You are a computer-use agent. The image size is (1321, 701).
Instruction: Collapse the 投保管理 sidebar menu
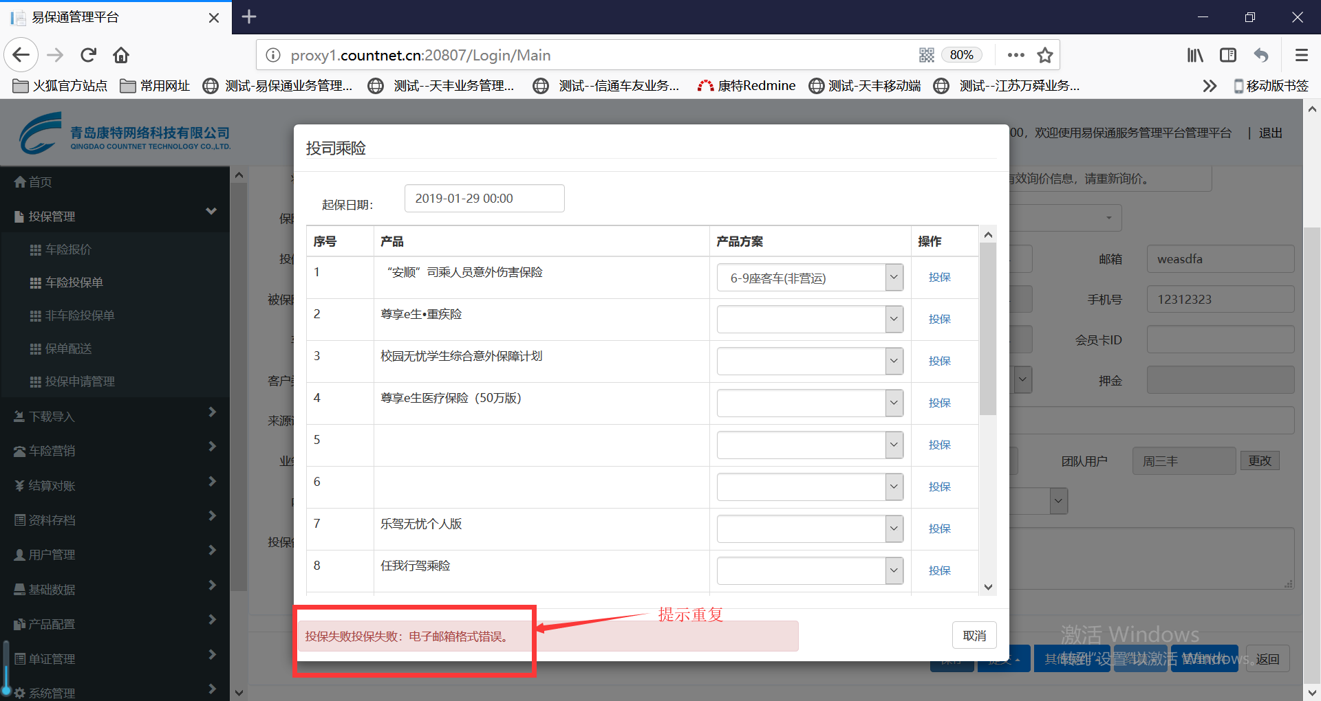(x=211, y=212)
